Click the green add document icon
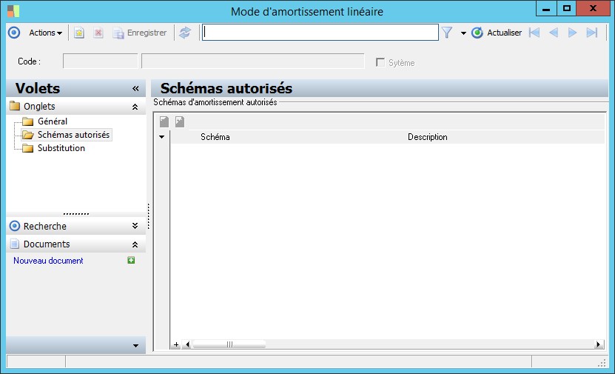The width and height of the screenshot is (615, 374). 131,260
